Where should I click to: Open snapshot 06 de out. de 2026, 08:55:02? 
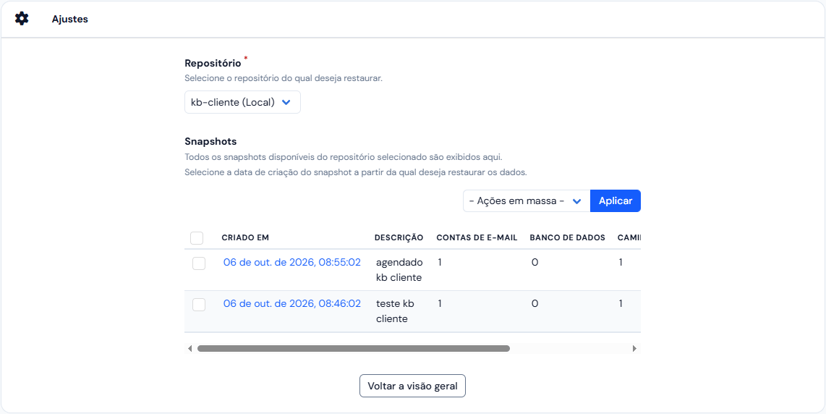click(291, 262)
